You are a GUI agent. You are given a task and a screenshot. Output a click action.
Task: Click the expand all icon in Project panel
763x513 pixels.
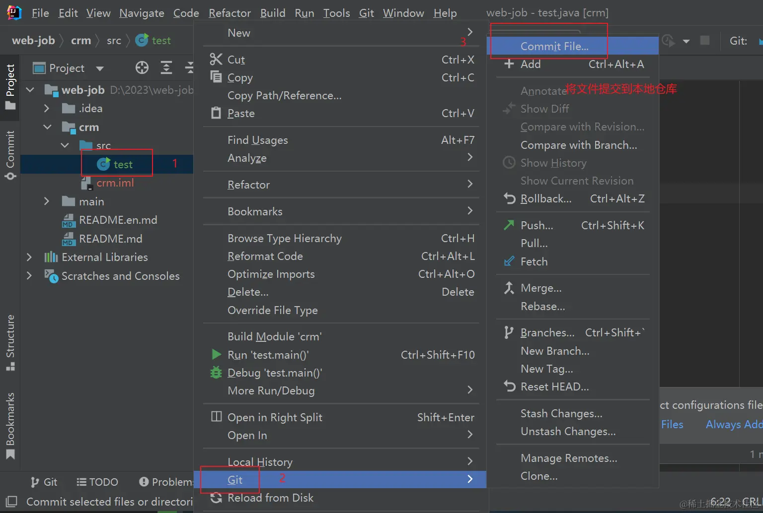pos(166,68)
